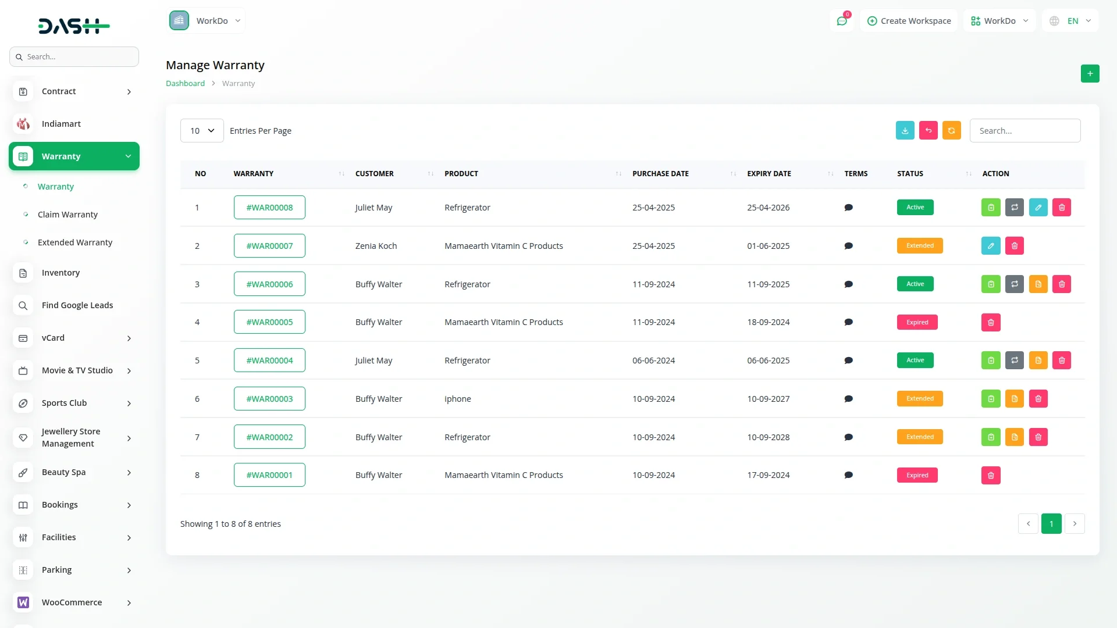View terms comment icon for Zenia Koch

[x=848, y=246]
